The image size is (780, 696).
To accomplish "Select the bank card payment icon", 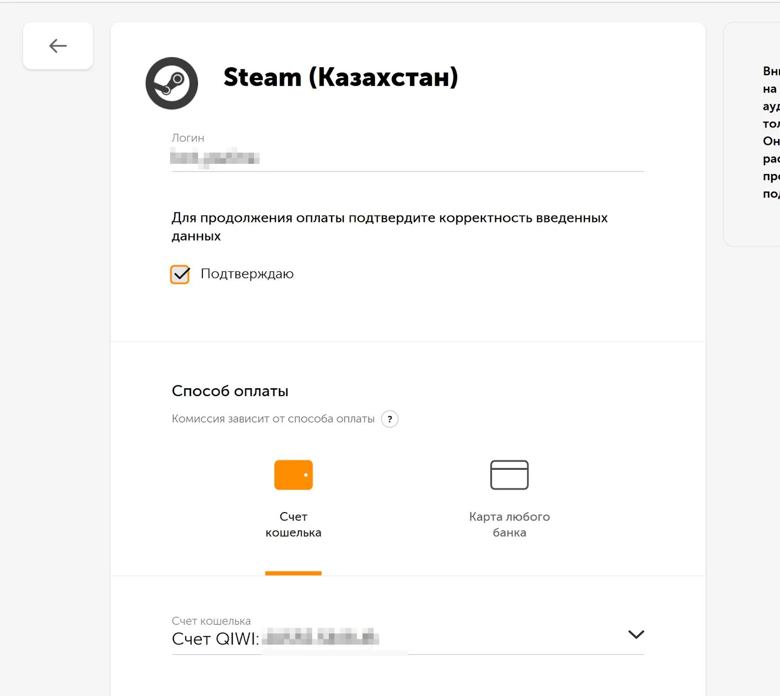I will point(509,475).
